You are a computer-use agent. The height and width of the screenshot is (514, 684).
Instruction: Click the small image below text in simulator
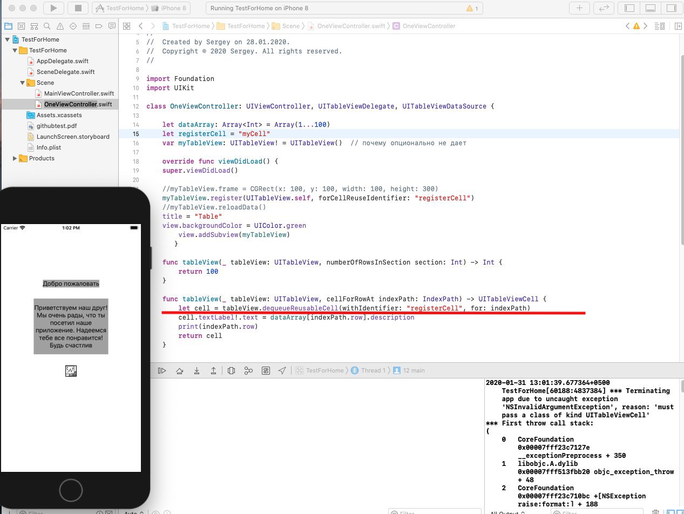pos(71,371)
